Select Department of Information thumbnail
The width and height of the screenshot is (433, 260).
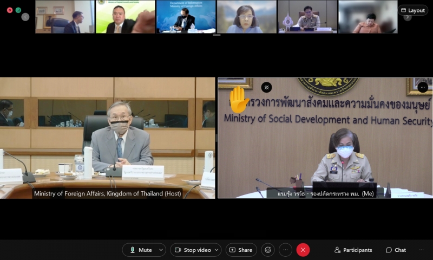tap(186, 17)
